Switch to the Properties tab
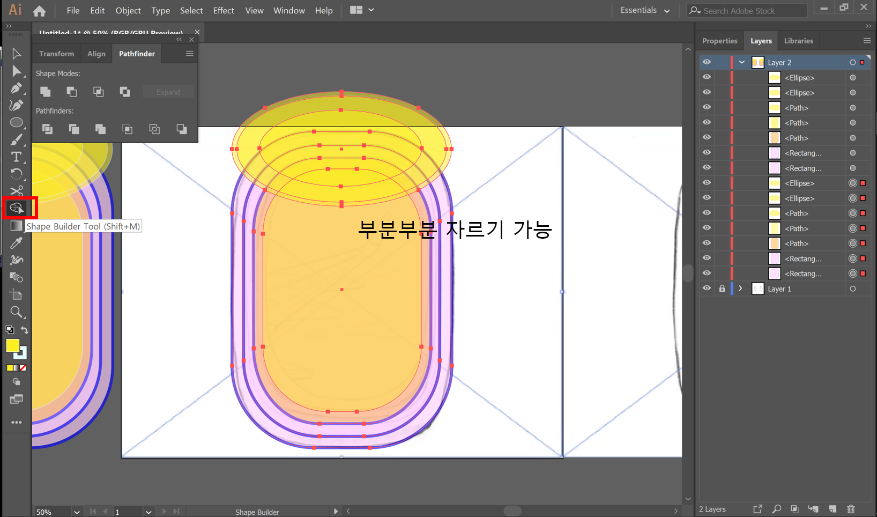877x517 pixels. 720,41
